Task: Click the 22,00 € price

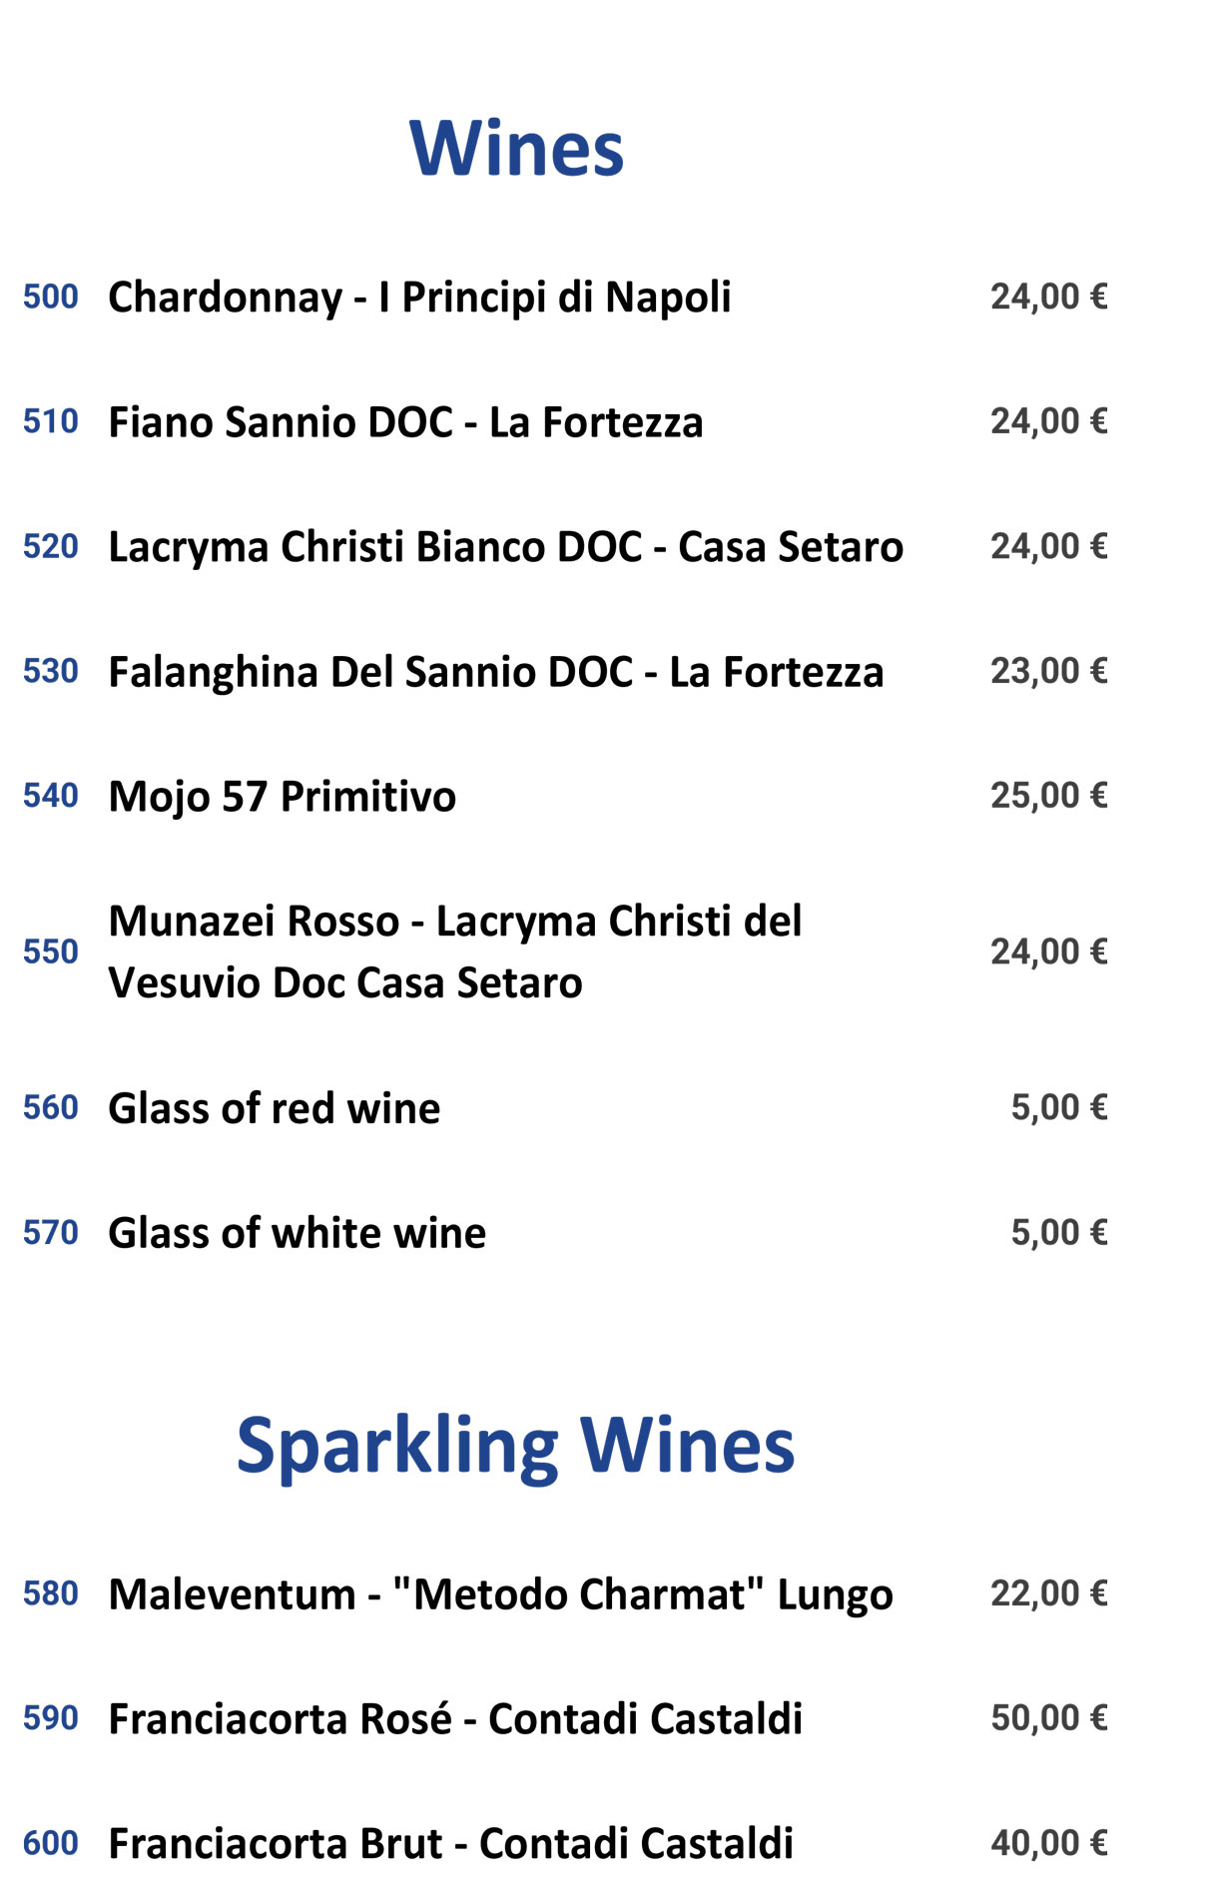Action: pyautogui.click(x=1048, y=1593)
